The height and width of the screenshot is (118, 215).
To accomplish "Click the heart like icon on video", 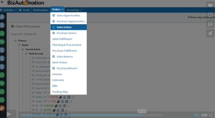I will [210, 5].
